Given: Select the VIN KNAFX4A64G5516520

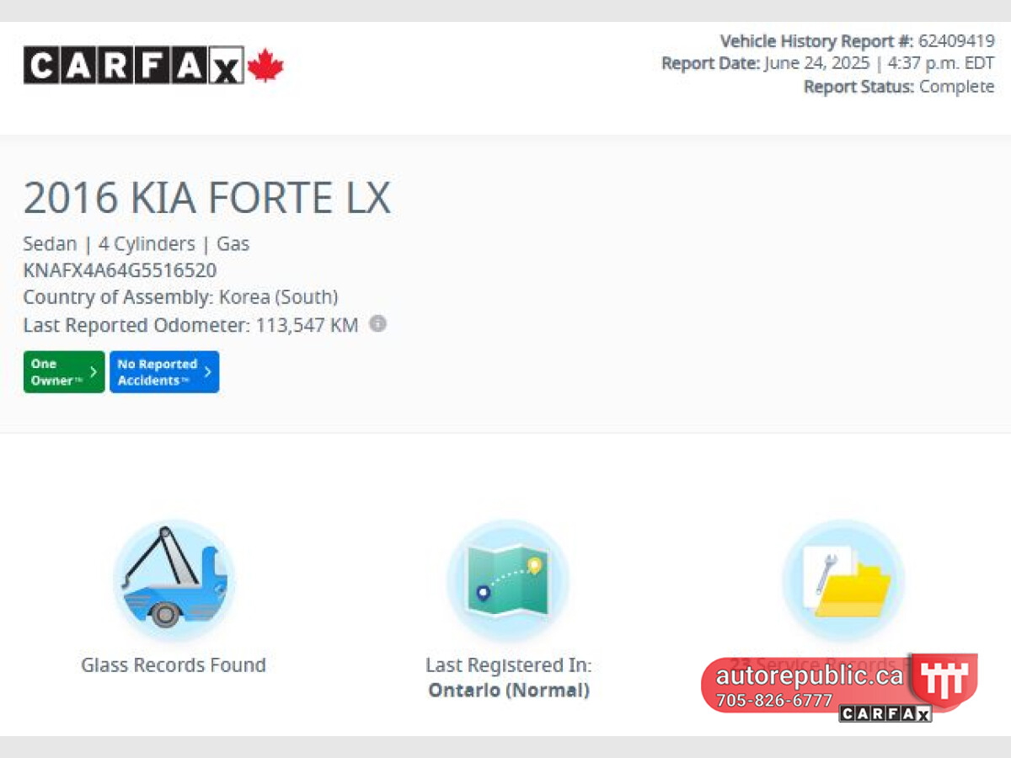Looking at the screenshot, I should tap(120, 270).
